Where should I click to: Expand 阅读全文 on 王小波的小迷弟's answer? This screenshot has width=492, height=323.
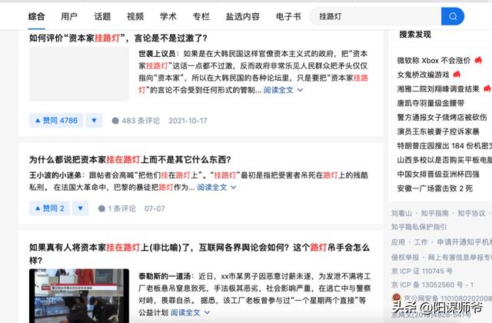tap(217, 188)
